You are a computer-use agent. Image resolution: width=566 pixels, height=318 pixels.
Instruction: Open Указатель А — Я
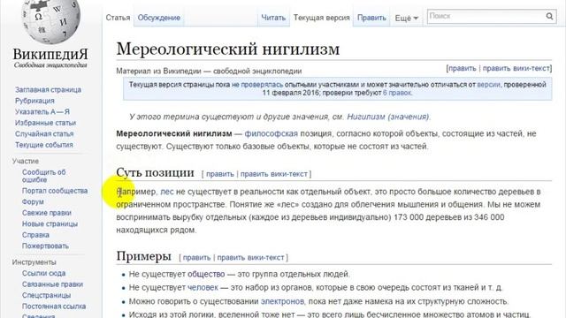(x=42, y=112)
